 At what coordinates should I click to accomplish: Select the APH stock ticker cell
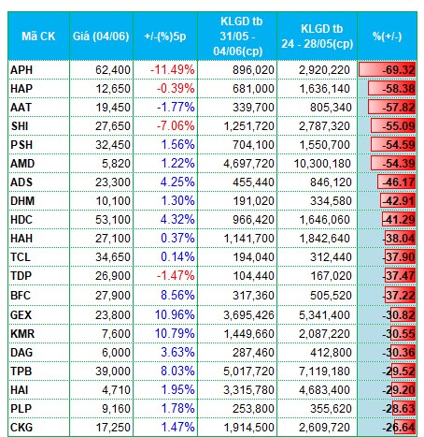click(21, 70)
